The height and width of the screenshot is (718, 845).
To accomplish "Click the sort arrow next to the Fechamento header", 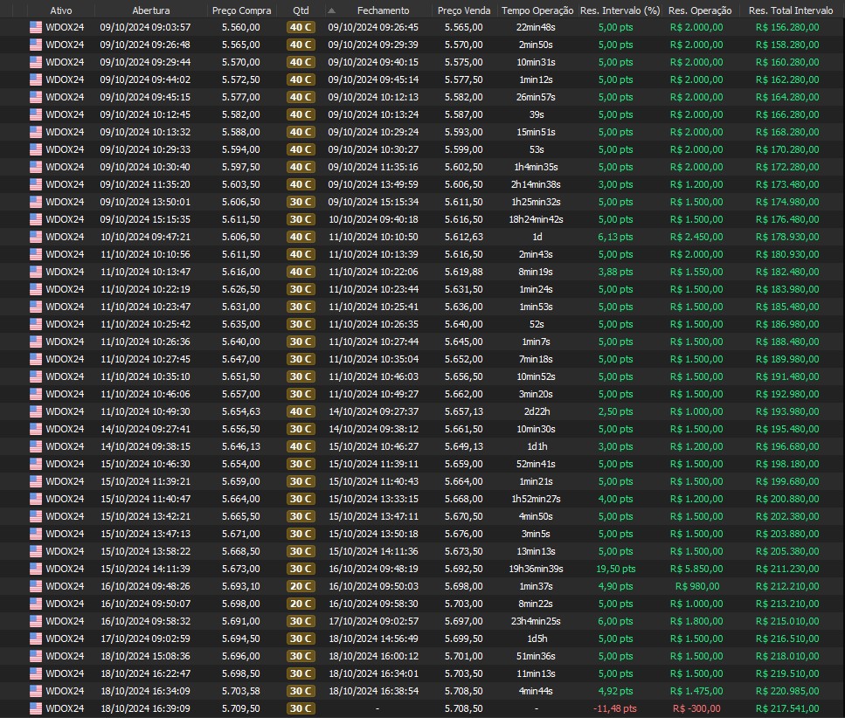I will (331, 10).
